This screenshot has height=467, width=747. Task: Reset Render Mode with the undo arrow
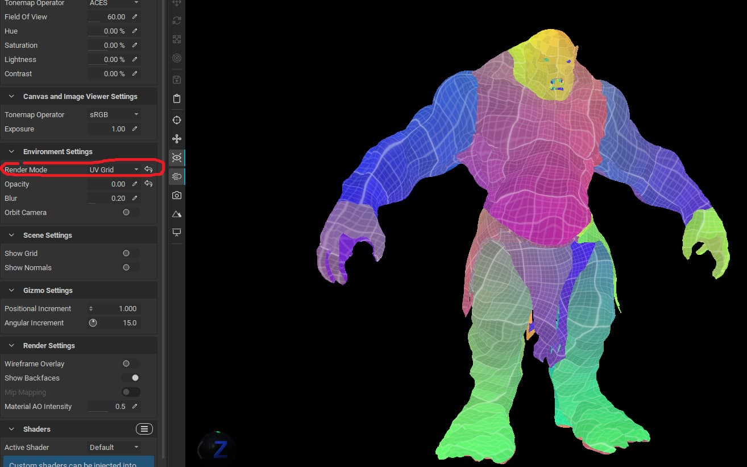click(x=148, y=170)
